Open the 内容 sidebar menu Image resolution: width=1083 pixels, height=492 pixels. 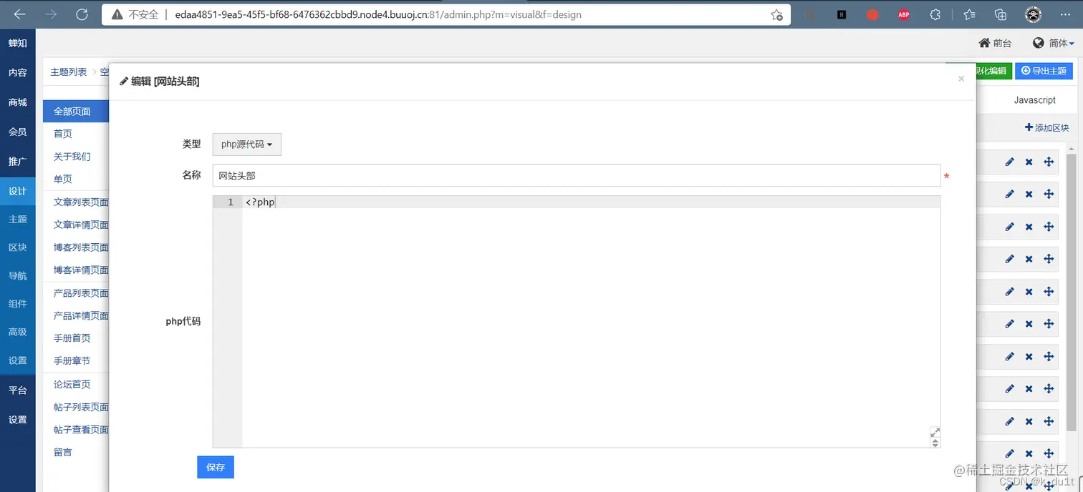(18, 72)
